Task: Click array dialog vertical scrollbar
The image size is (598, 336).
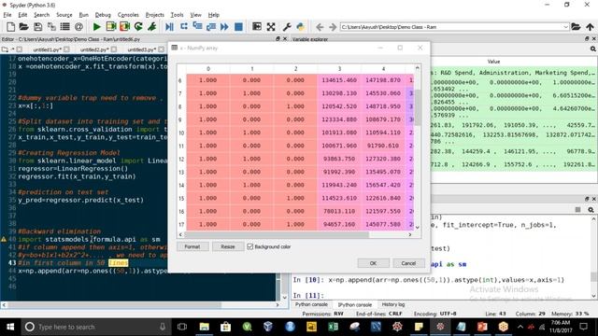Action: (x=418, y=106)
